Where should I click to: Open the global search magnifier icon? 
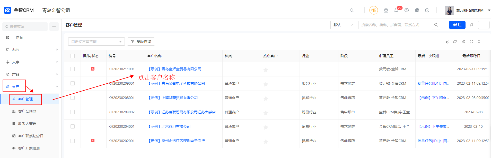(x=352, y=10)
